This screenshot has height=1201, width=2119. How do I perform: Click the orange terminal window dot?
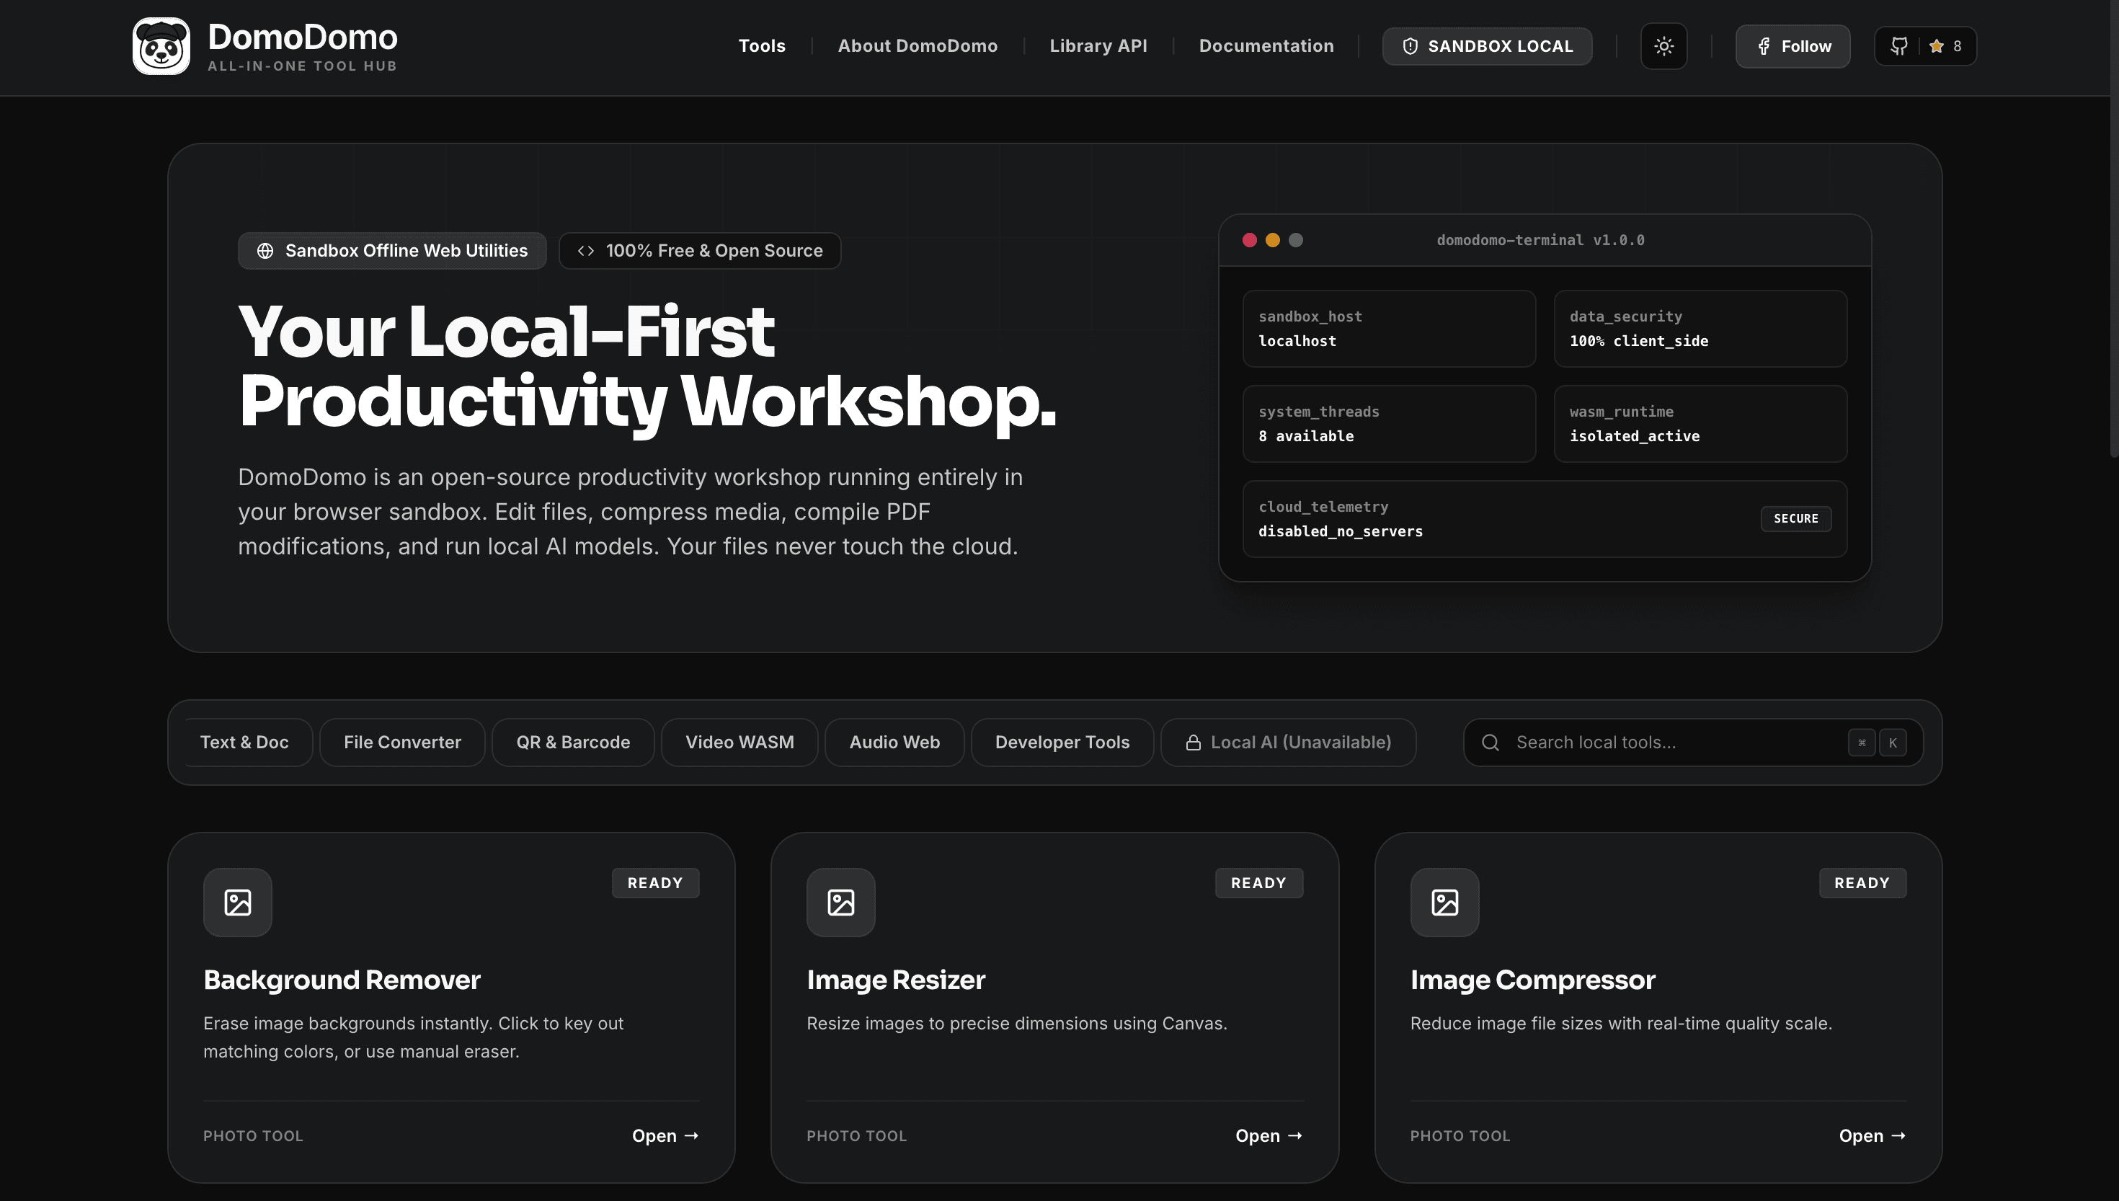pyautogui.click(x=1272, y=240)
